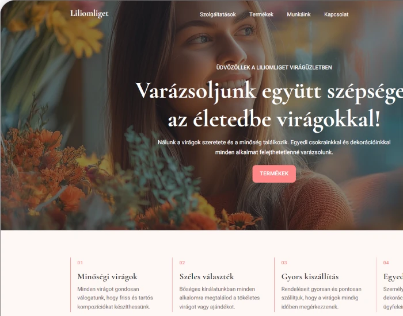Go to the Termékek navigation link
This screenshot has height=316, width=403.
click(x=261, y=14)
